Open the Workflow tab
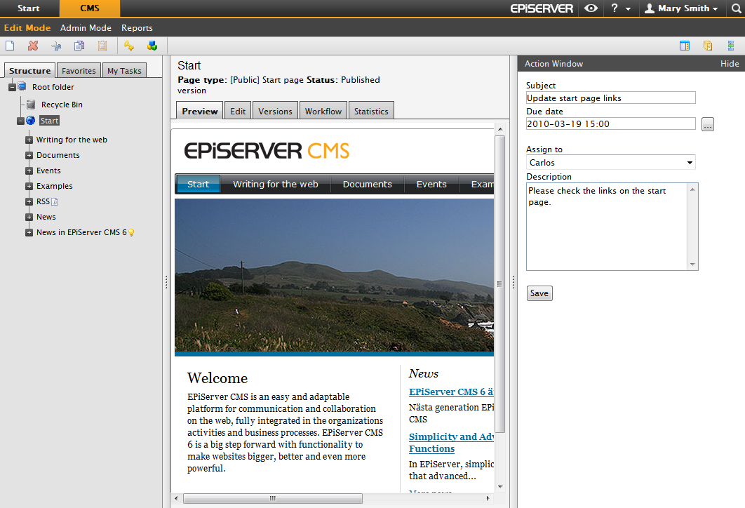This screenshot has width=745, height=508. [x=323, y=111]
